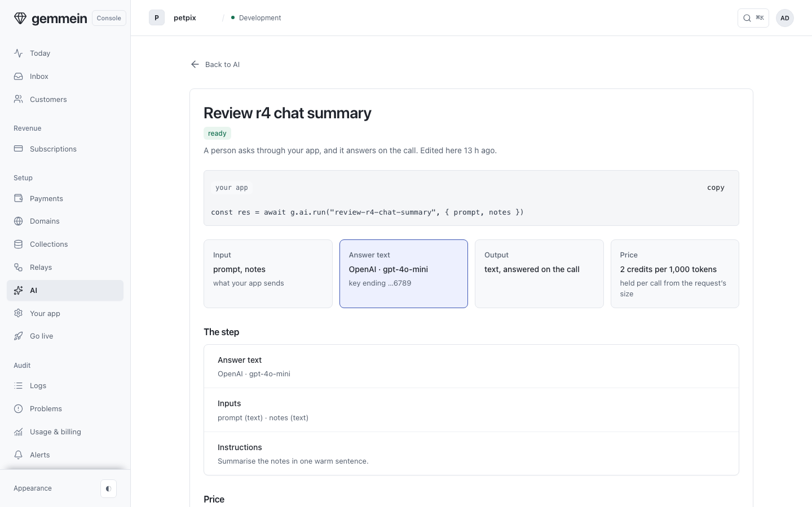This screenshot has height=507, width=812.
Task: Copy the code snippet
Action: (716, 188)
